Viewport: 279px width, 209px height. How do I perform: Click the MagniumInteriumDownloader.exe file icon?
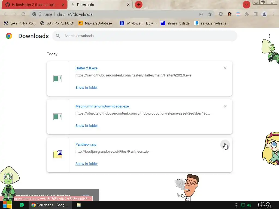click(58, 116)
